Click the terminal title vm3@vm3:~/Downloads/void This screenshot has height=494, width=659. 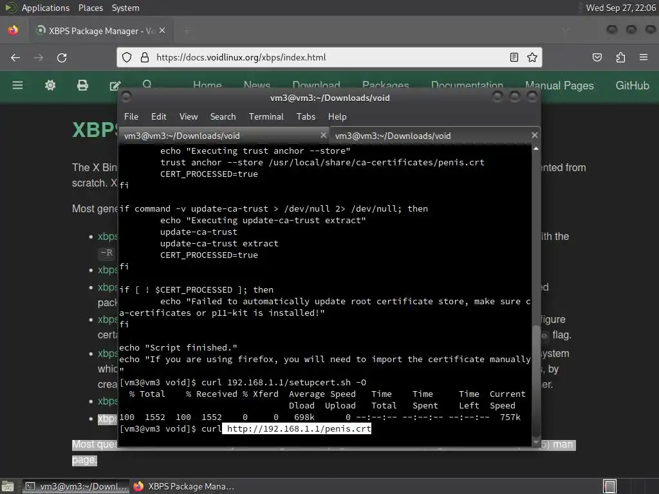[330, 98]
